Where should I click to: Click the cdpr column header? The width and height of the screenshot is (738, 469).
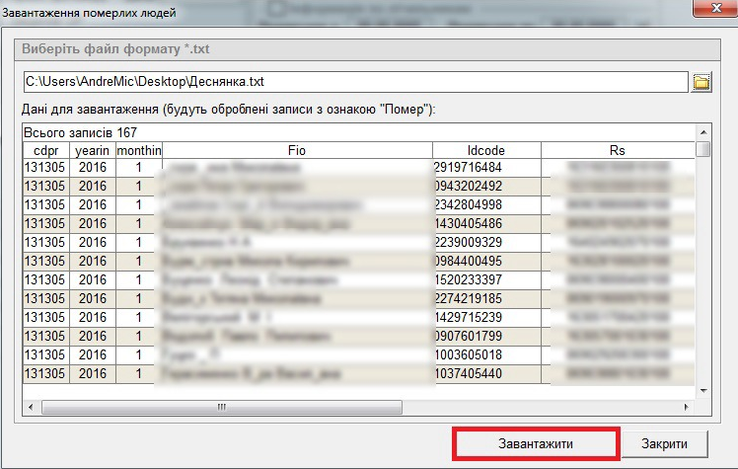coord(46,150)
